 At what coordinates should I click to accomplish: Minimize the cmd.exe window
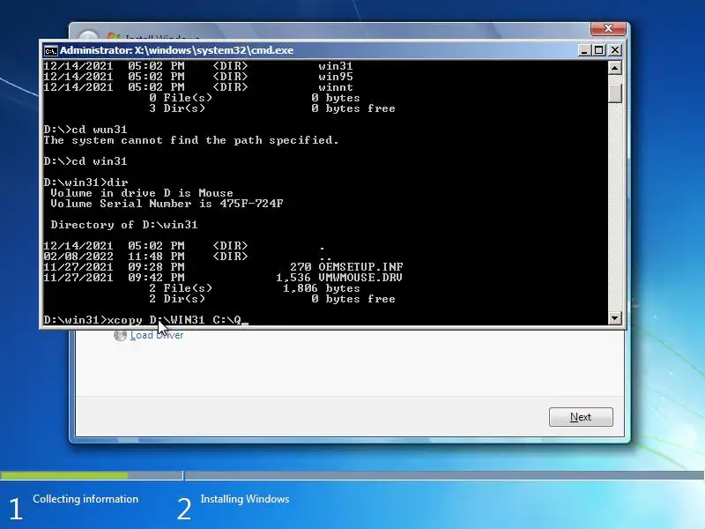[x=583, y=50]
